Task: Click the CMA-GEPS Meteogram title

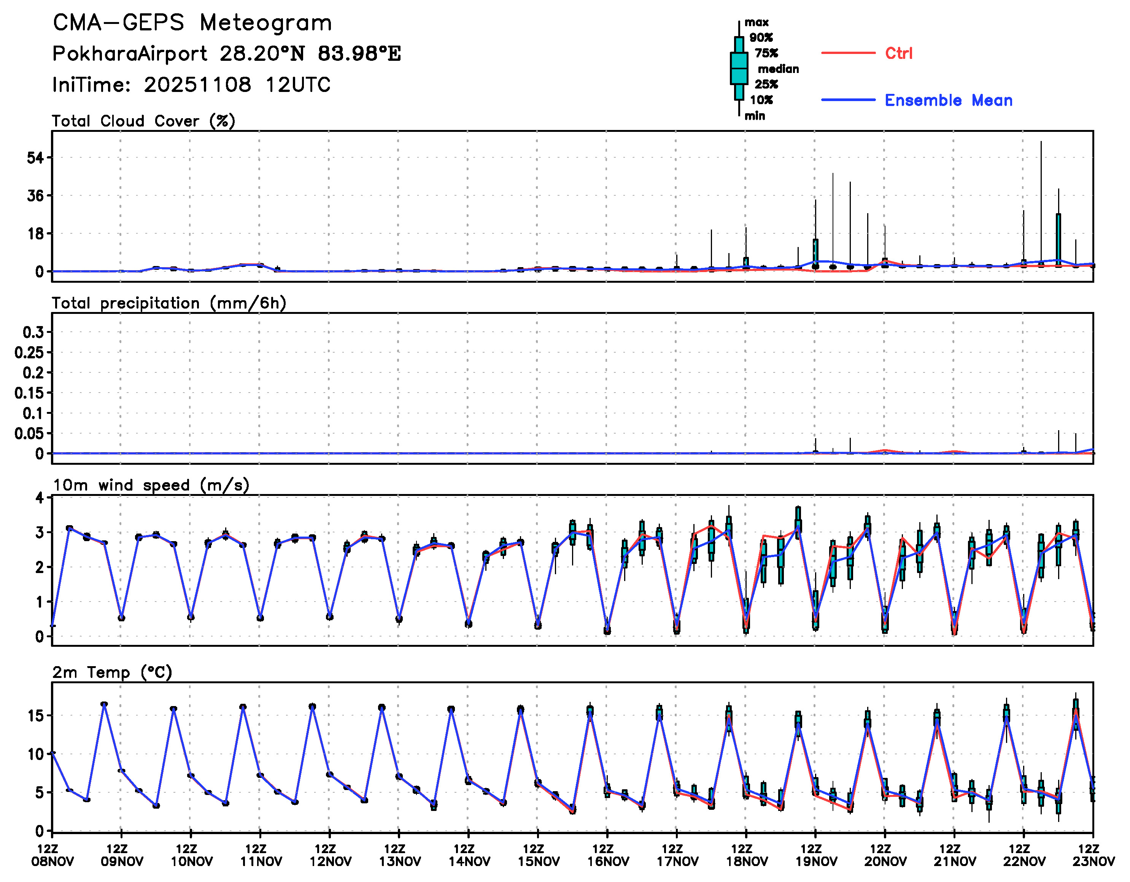Action: pyautogui.click(x=192, y=23)
